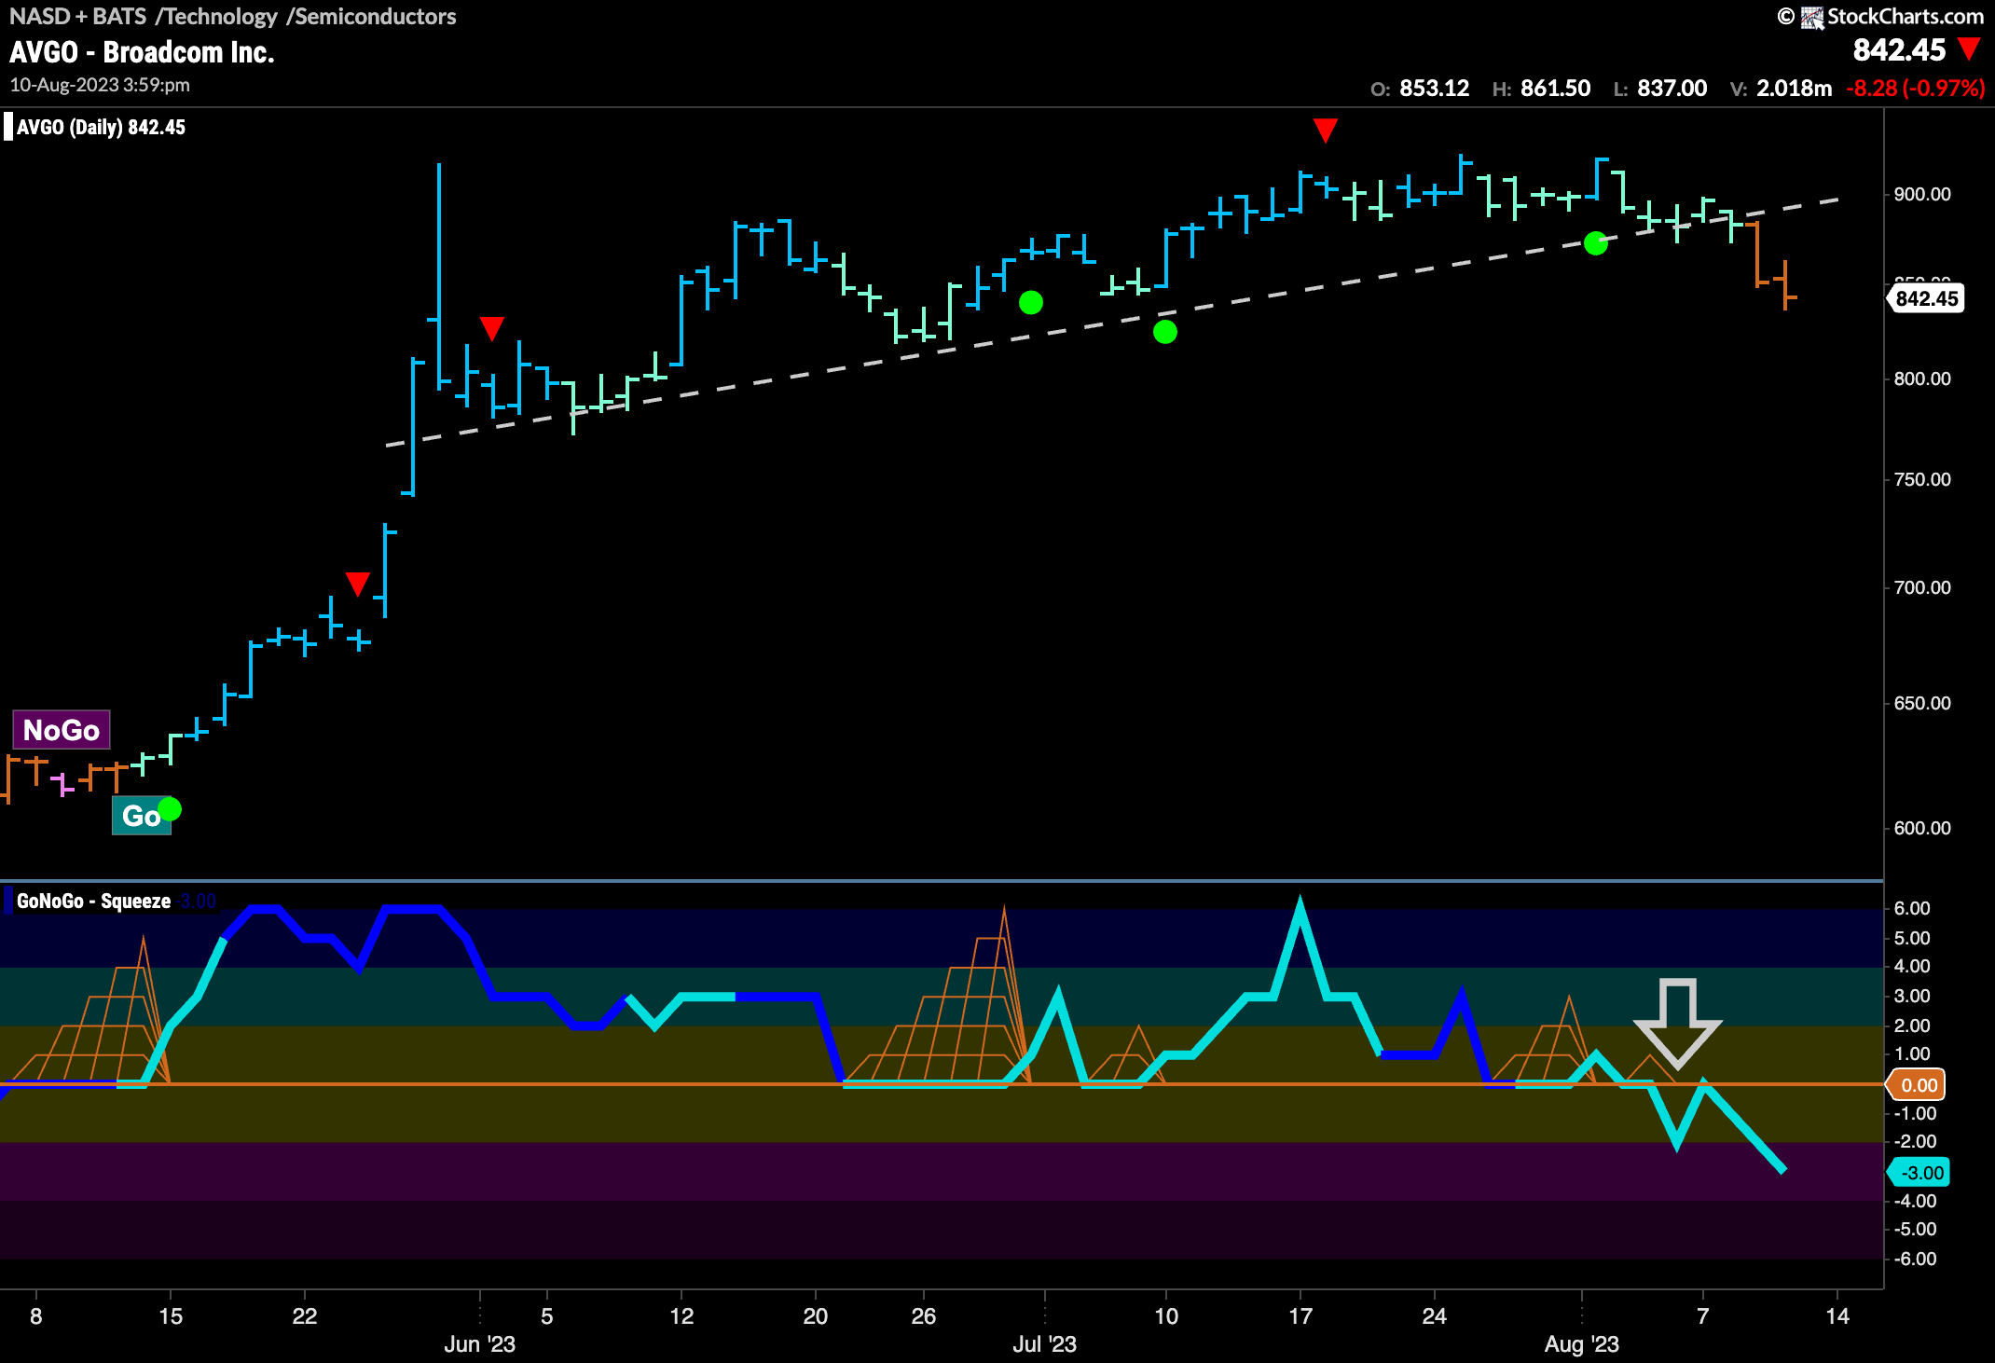Viewport: 1995px width, 1363px height.
Task: Click the green dot at July 10
Action: pos(1165,332)
